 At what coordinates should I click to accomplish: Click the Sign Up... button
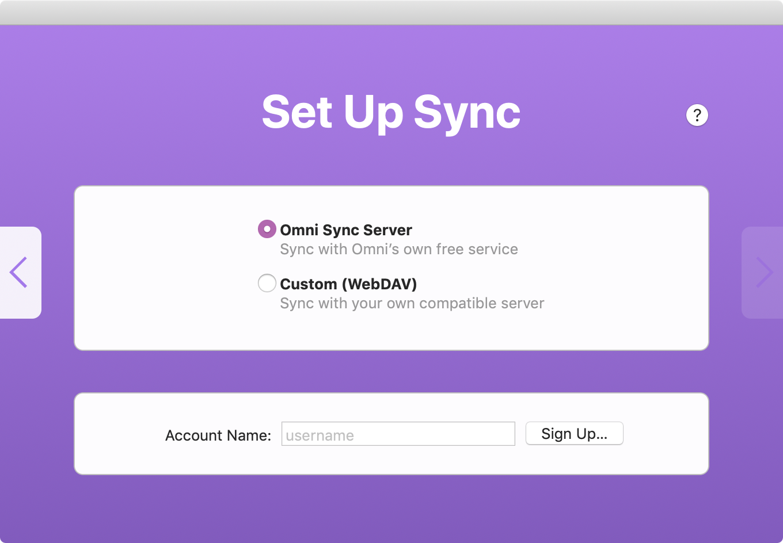click(x=574, y=433)
